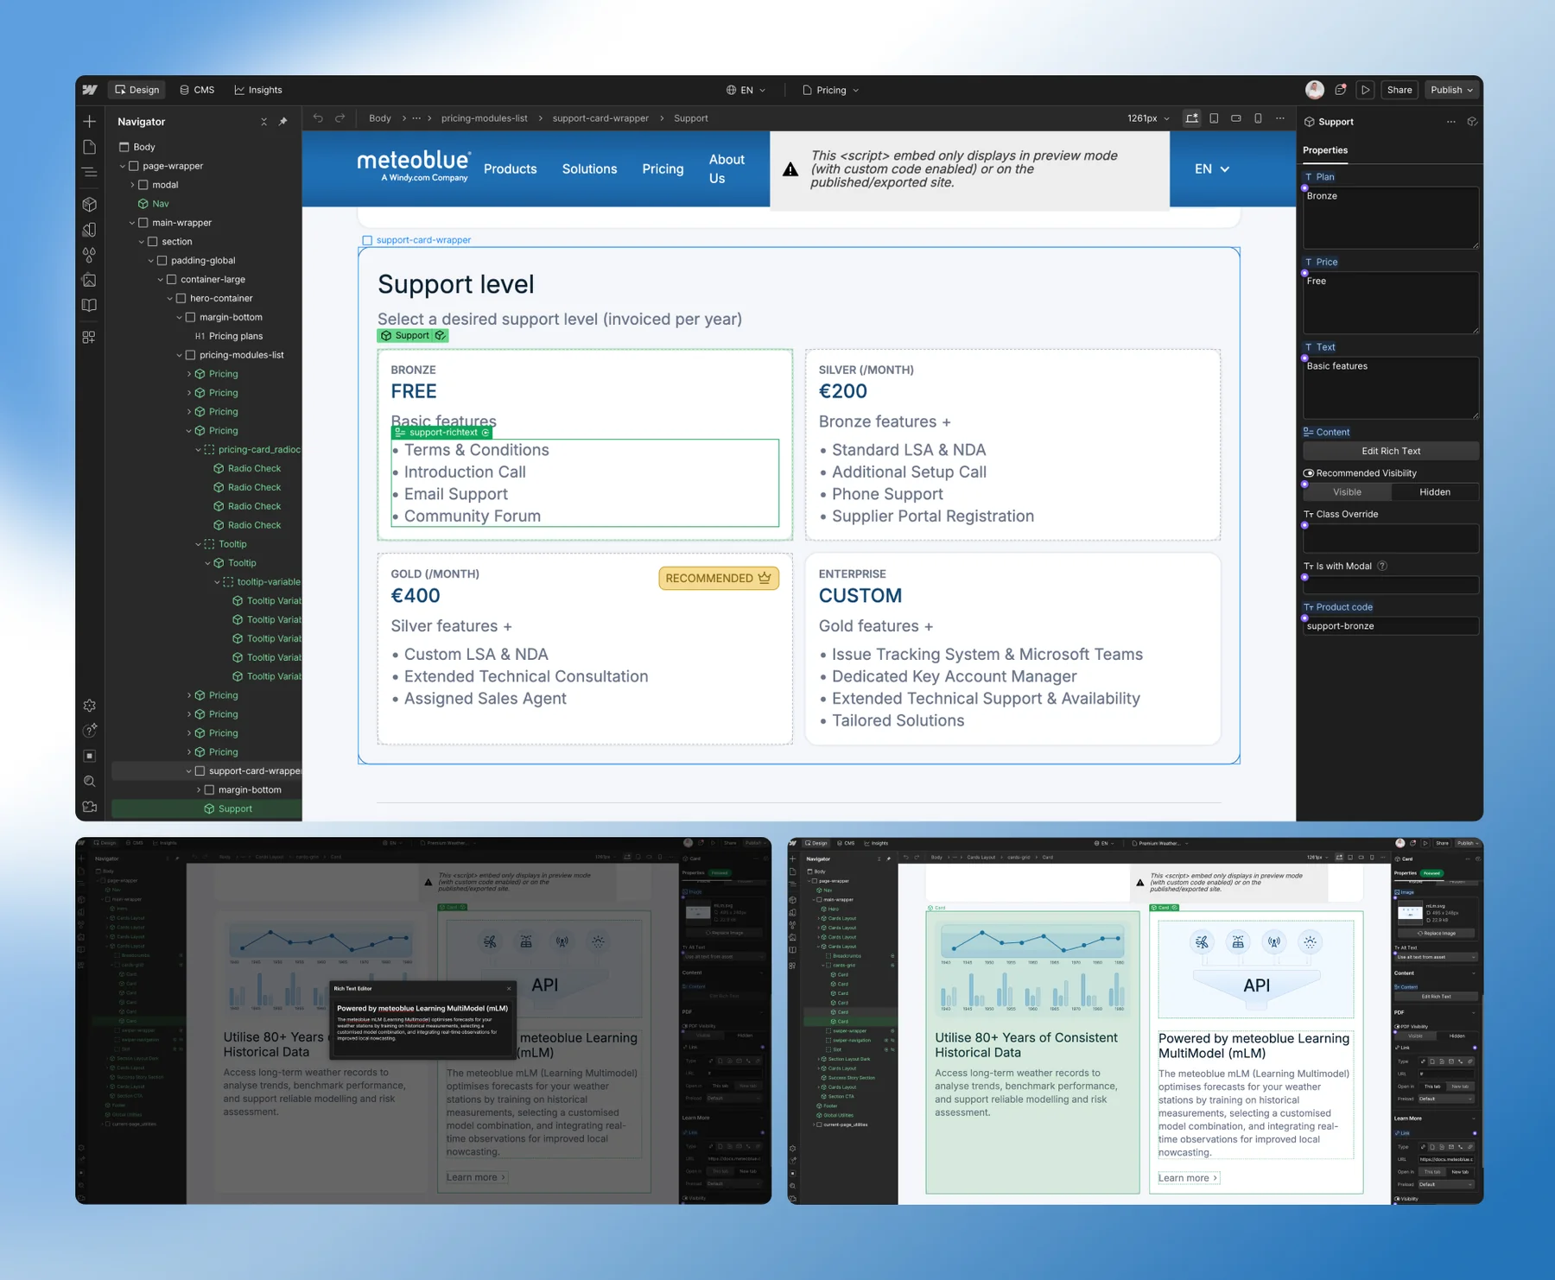Screen dimensions: 1555x1280
Task: Open the Components cube icon in sidebar
Action: point(90,205)
